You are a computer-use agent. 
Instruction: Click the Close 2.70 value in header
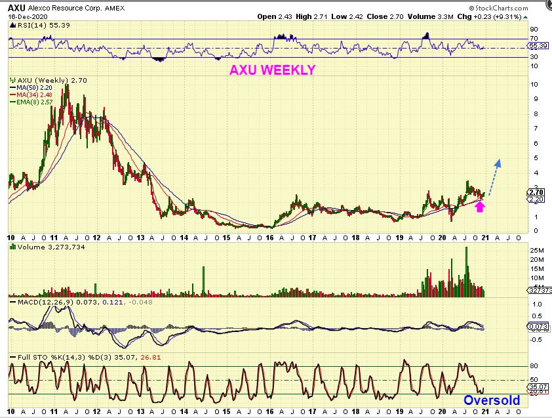click(x=385, y=16)
